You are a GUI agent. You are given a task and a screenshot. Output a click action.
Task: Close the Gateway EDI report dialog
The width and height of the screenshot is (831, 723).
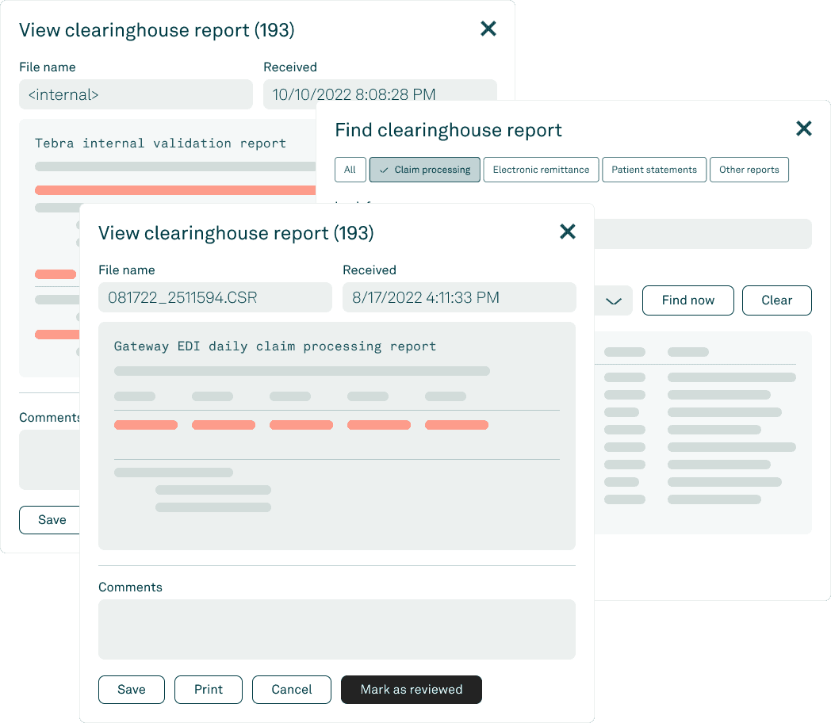567,231
